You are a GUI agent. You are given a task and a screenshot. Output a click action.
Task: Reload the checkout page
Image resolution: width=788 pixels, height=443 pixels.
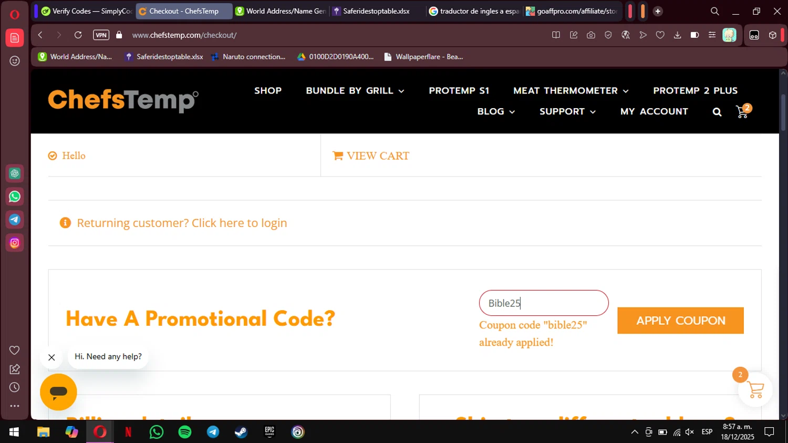coord(78,35)
